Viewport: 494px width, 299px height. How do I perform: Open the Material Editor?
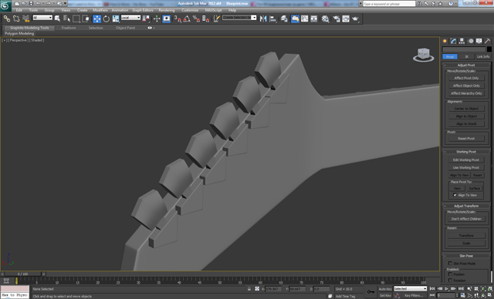(x=325, y=18)
